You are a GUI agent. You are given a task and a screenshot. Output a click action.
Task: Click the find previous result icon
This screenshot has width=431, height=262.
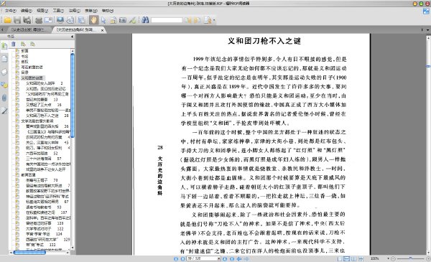tap(187, 20)
